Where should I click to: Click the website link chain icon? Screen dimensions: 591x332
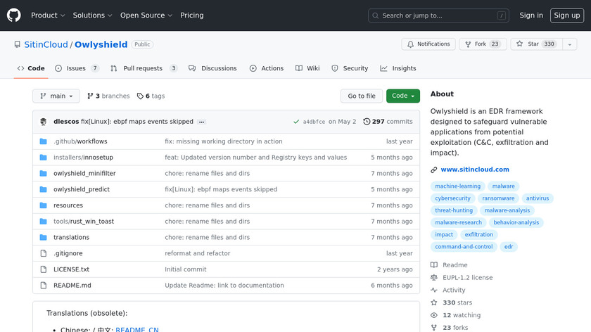(434, 170)
